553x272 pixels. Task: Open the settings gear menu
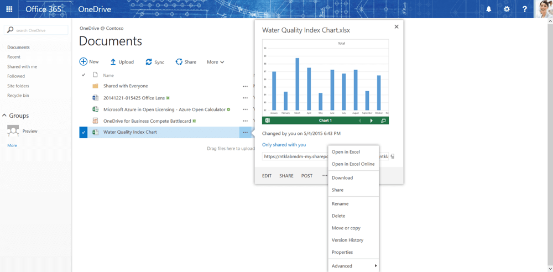507,9
